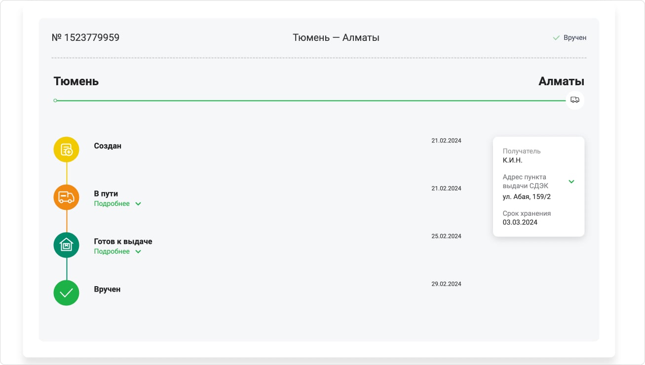Select the Вручен step label in timeline
This screenshot has height=365, width=645.
[107, 289]
